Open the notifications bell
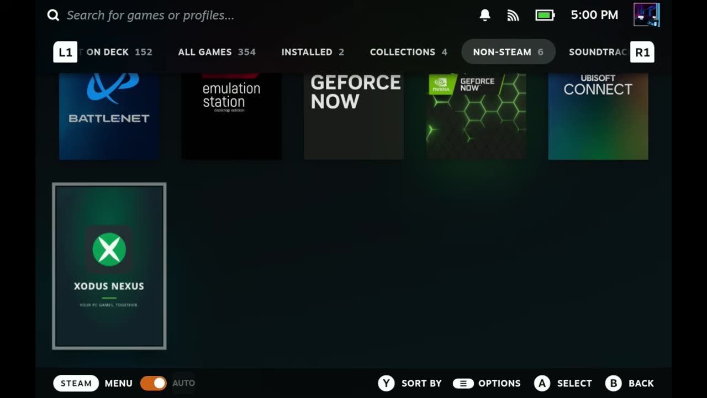This screenshot has height=398, width=707. click(485, 15)
